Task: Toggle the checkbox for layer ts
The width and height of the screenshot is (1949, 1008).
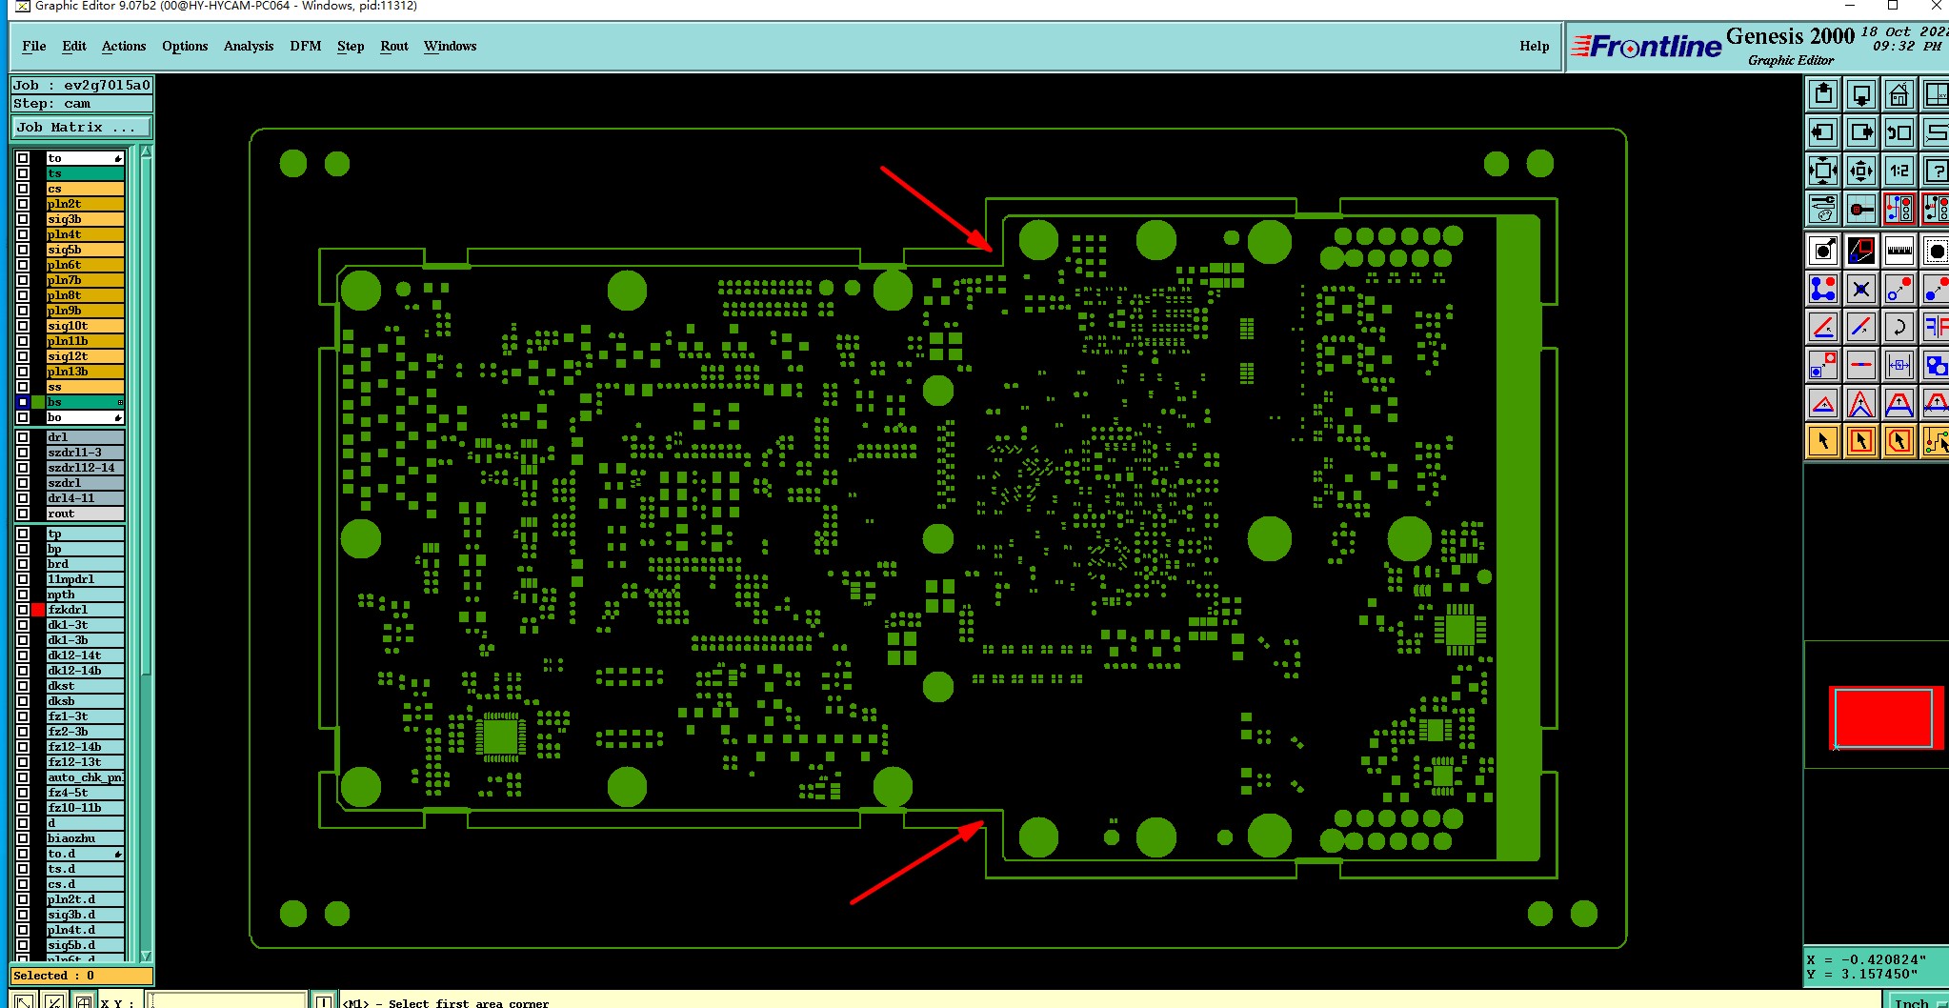Action: (23, 173)
